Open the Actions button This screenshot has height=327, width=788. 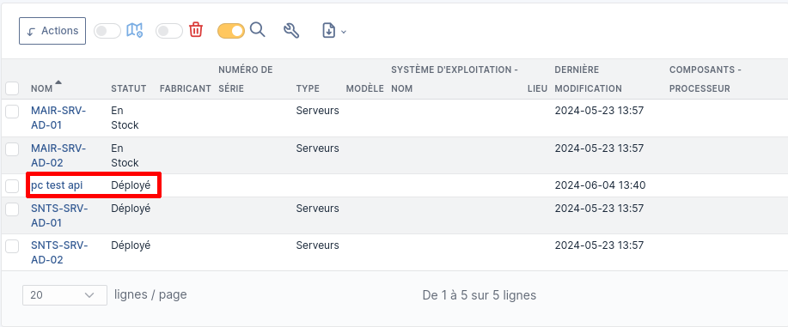tap(52, 31)
